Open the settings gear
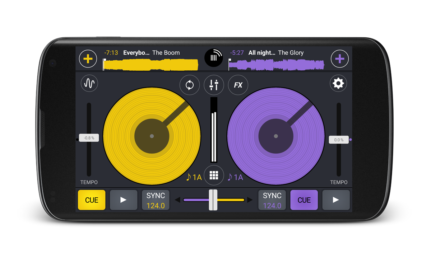Image resolution: width=431 pixels, height=258 pixels. point(338,84)
